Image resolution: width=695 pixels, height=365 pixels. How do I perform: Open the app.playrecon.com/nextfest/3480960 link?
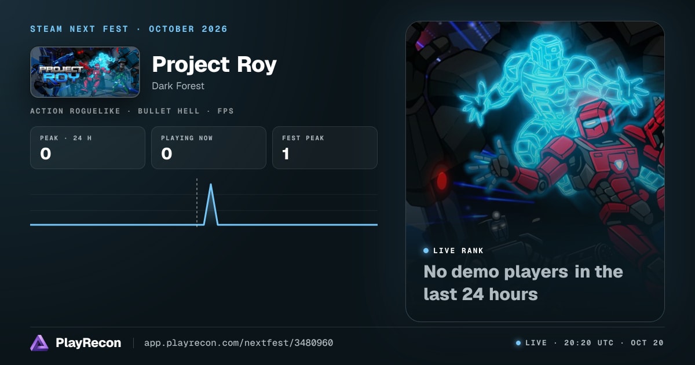(239, 343)
